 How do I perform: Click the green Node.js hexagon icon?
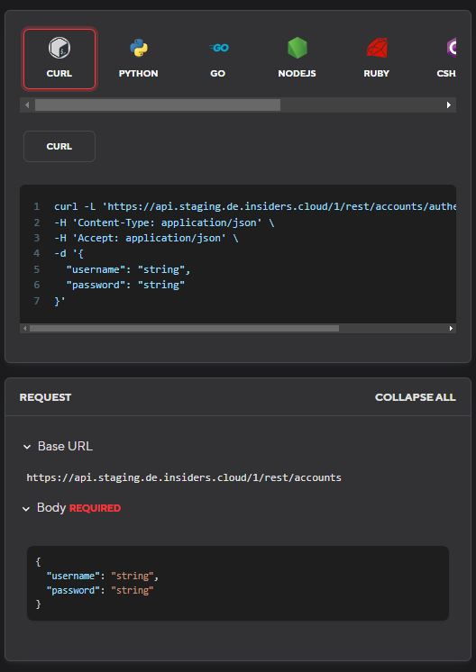click(297, 48)
